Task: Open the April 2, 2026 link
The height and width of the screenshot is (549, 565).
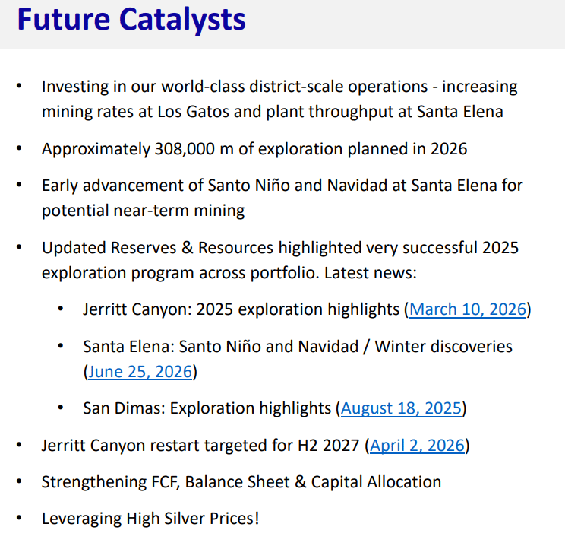Action: (x=417, y=446)
